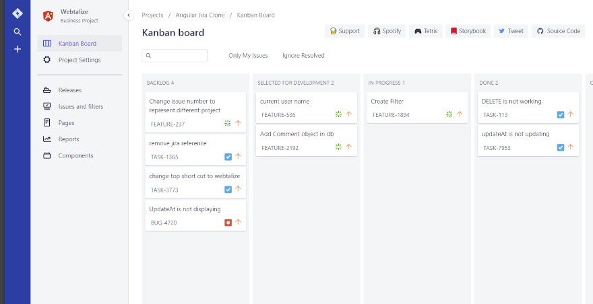Image resolution: width=593 pixels, height=304 pixels.
Task: Collapse sidebar with the chevron button
Action: [x=129, y=15]
